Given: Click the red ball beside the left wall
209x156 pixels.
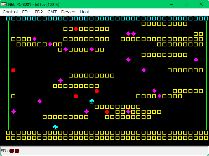Looking at the screenshot, I should (x=13, y=70).
